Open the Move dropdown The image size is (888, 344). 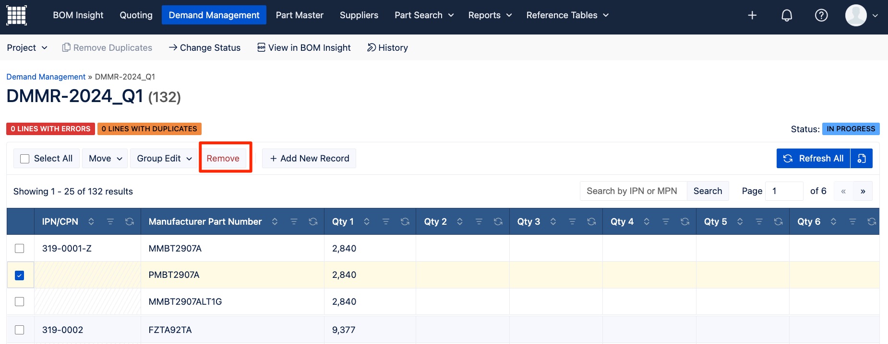[105, 159]
